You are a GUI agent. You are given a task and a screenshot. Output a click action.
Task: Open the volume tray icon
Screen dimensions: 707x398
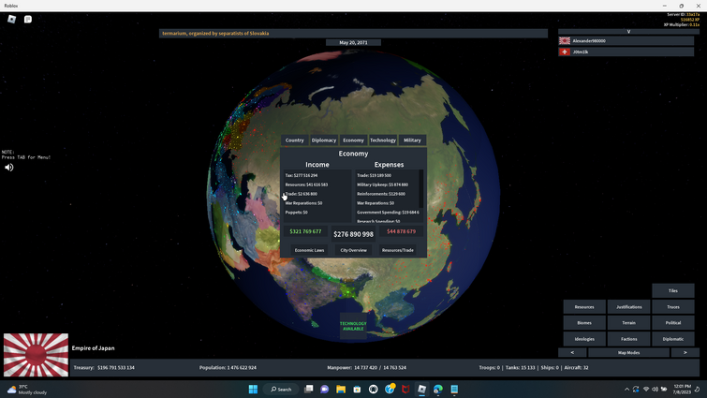pyautogui.click(x=655, y=389)
